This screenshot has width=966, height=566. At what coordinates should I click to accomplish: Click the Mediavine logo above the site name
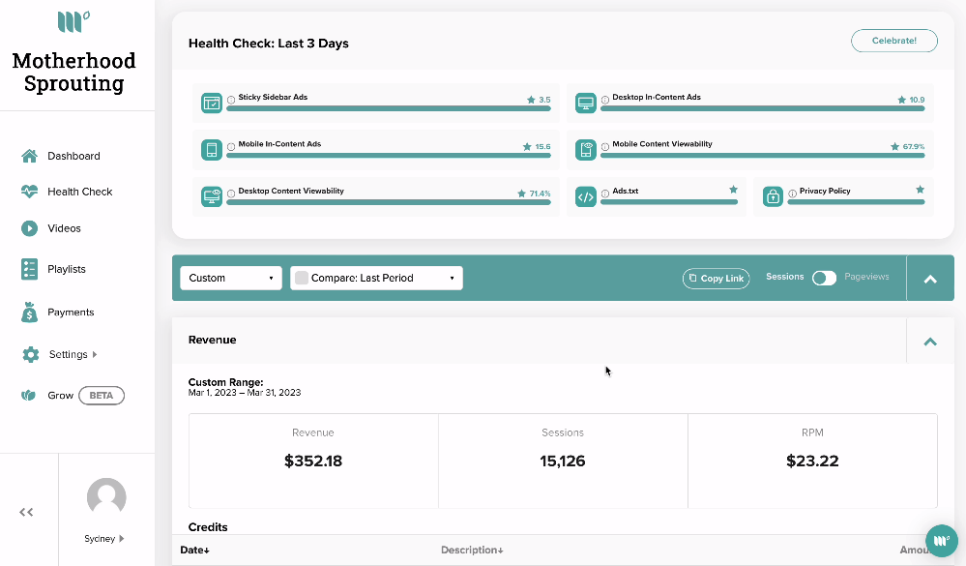(x=73, y=21)
